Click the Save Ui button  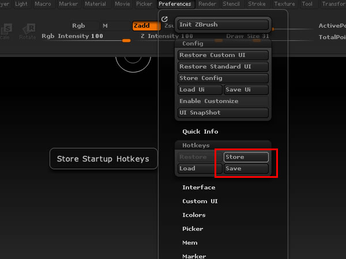tap(246, 90)
